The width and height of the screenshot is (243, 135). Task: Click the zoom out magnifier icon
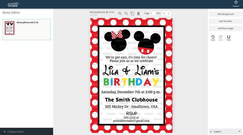126,13
